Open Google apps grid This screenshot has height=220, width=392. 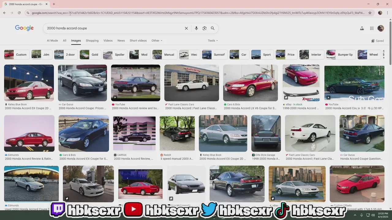(372, 28)
